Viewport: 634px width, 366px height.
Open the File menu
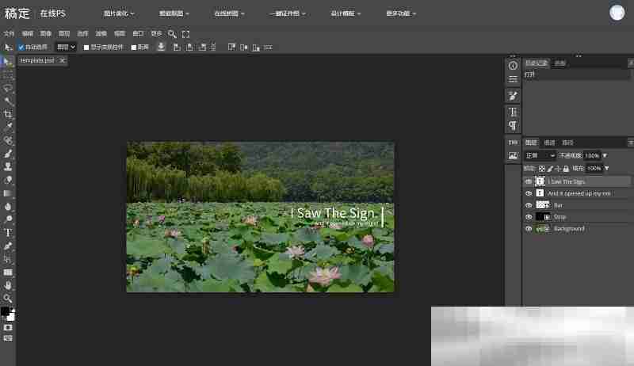coord(9,34)
